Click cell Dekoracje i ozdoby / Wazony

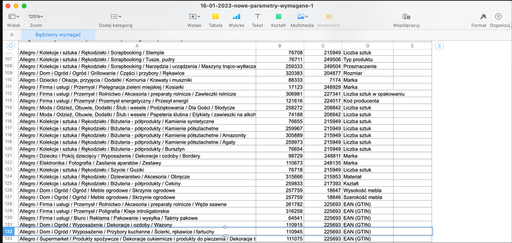pyautogui.click(x=137, y=225)
